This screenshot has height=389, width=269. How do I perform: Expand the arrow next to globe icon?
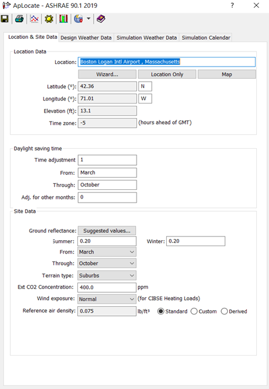point(88,19)
